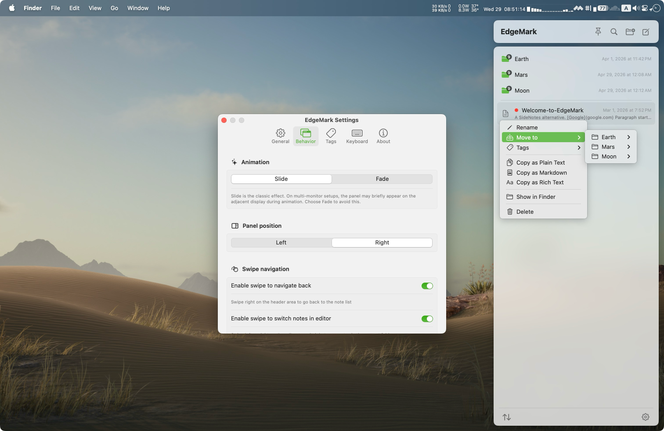The width and height of the screenshot is (664, 431).
Task: Select Fade animation option
Action: click(382, 179)
